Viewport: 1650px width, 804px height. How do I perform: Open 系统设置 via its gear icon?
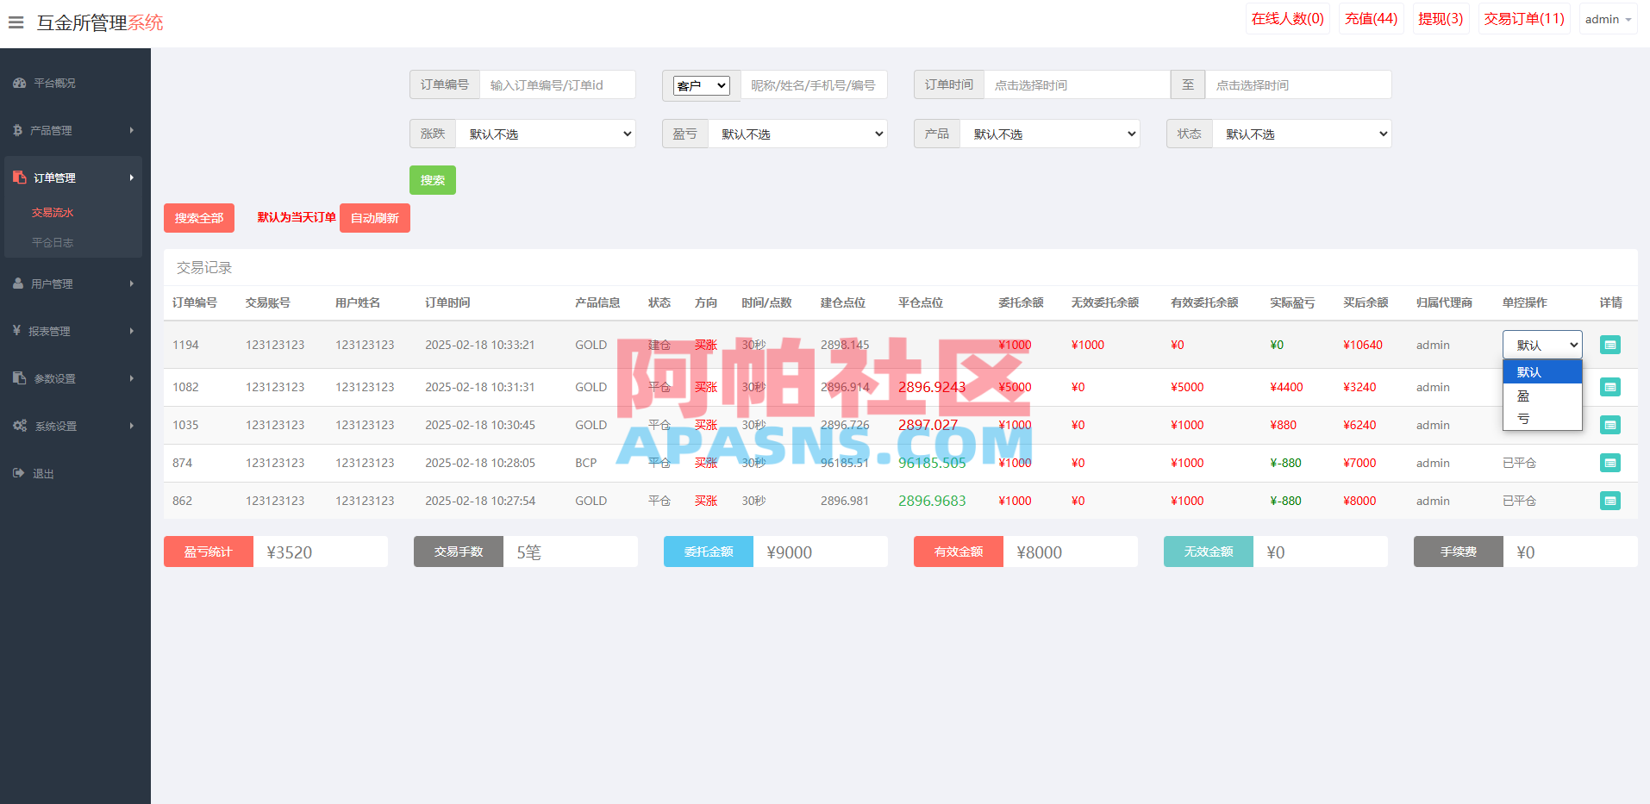coord(18,425)
